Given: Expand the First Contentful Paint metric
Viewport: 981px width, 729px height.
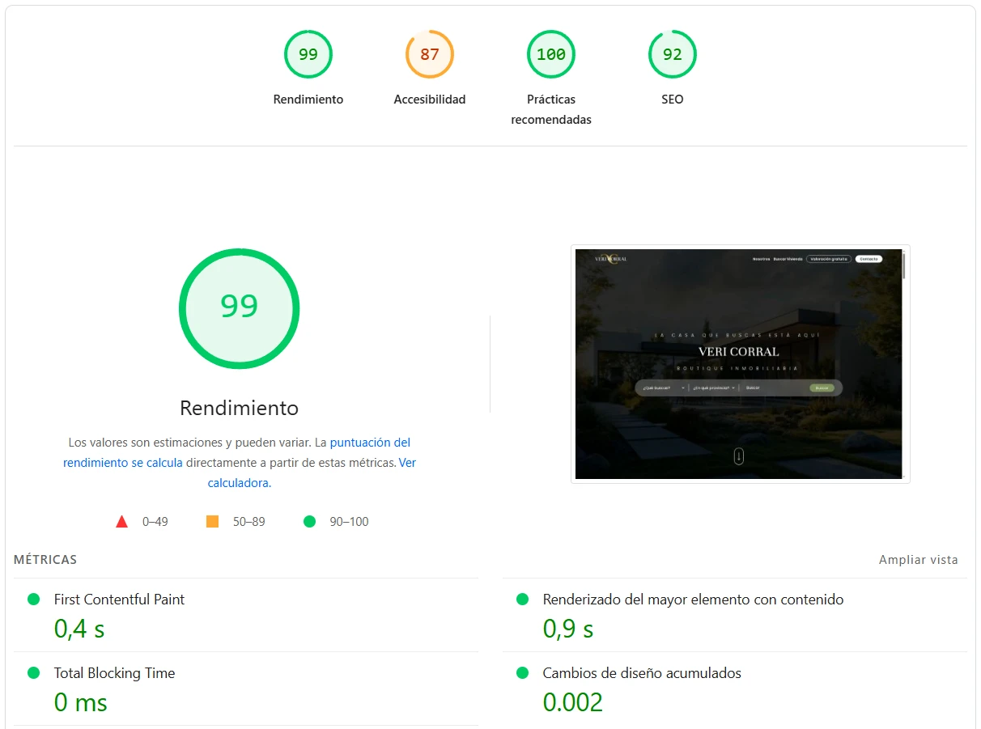Looking at the screenshot, I should (x=119, y=600).
